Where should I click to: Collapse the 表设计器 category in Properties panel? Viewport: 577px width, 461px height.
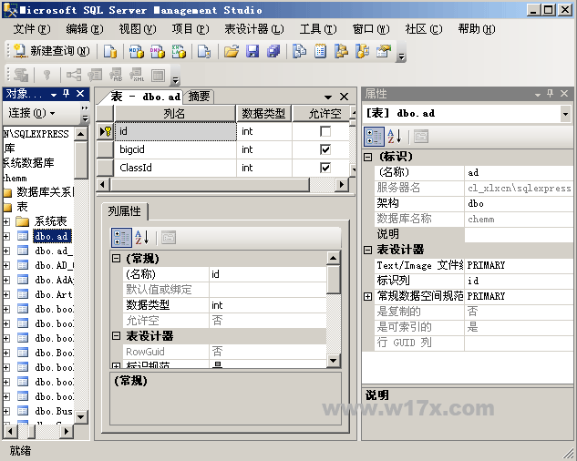click(367, 251)
